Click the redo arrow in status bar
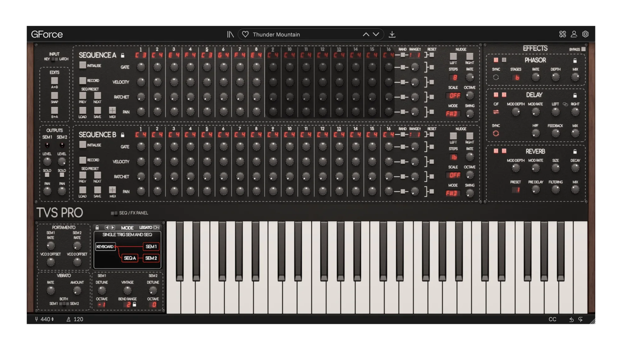 coord(581,320)
